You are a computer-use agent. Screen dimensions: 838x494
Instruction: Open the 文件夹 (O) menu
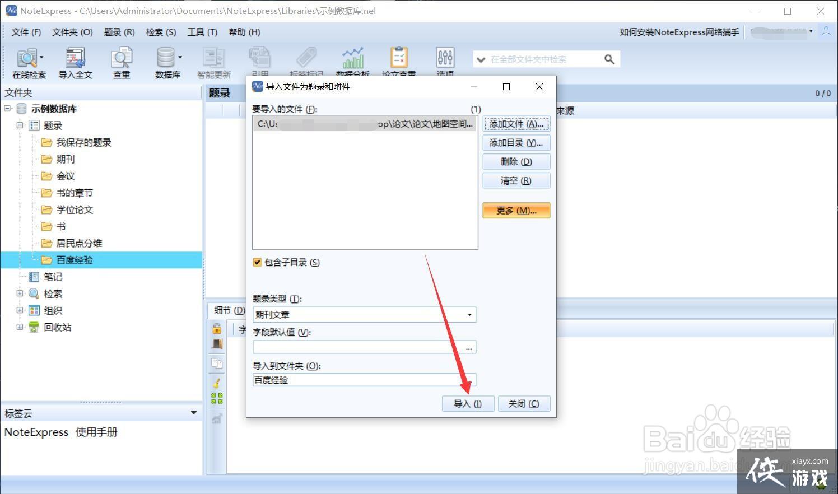coord(72,32)
